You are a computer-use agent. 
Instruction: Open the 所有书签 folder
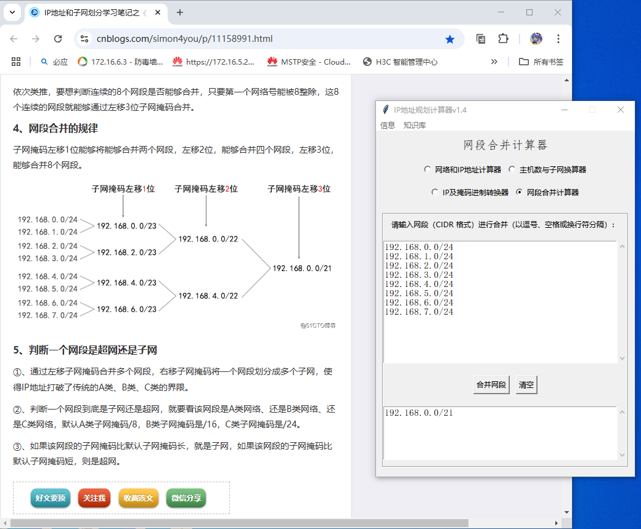[x=541, y=62]
